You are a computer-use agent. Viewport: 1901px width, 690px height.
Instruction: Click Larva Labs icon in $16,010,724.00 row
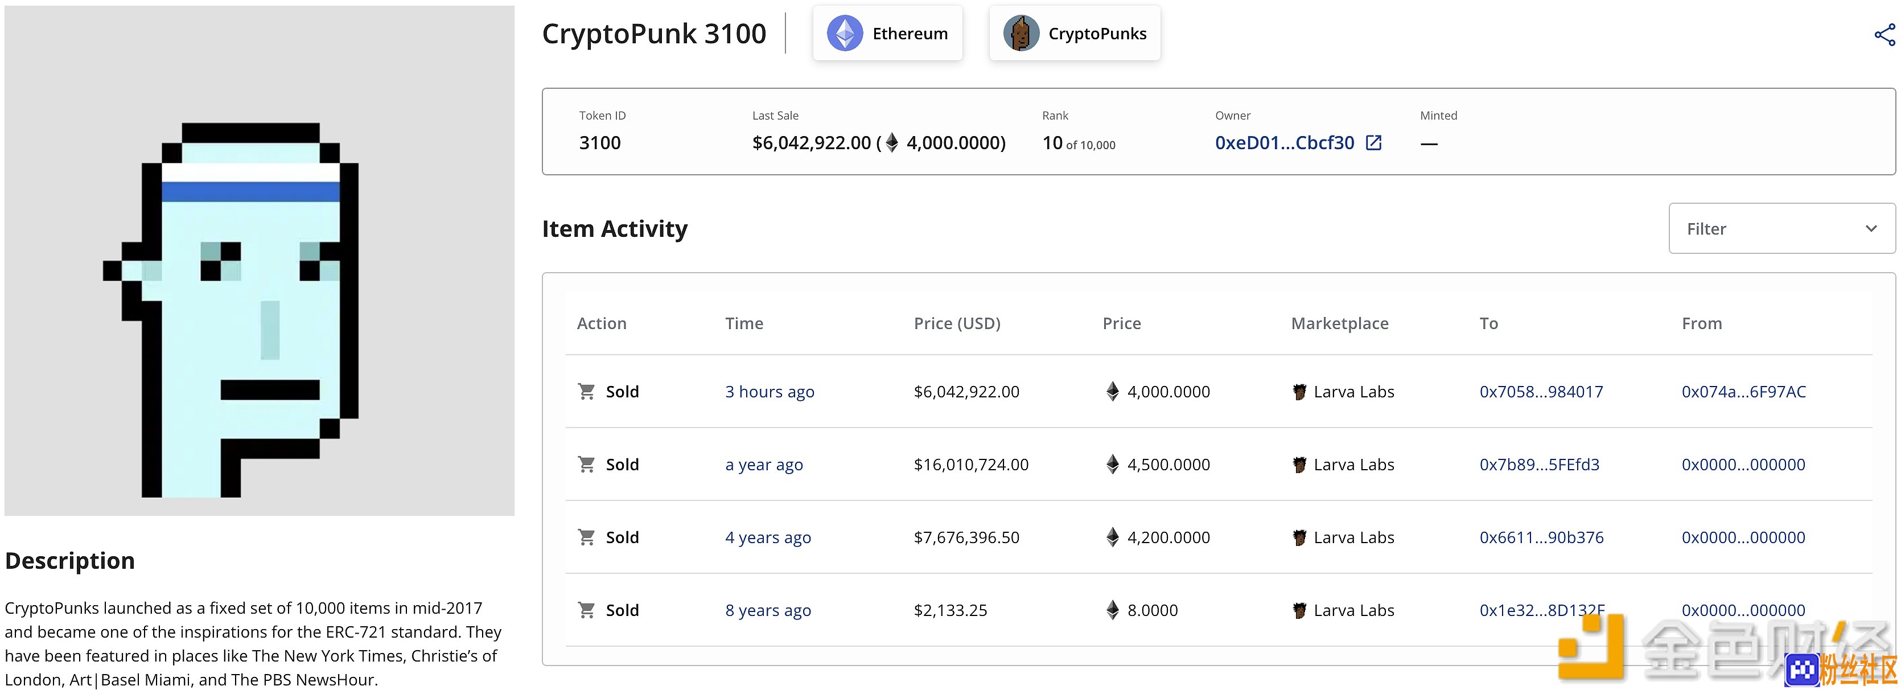(x=1299, y=466)
